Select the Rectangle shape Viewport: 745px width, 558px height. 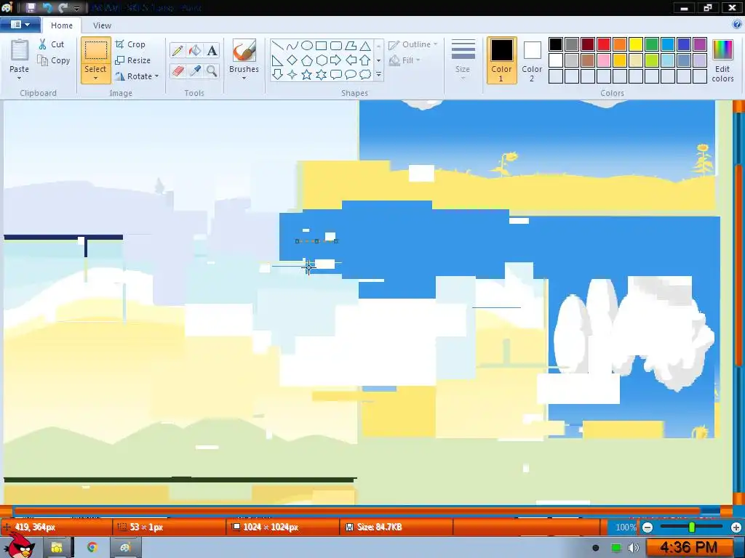(321, 46)
